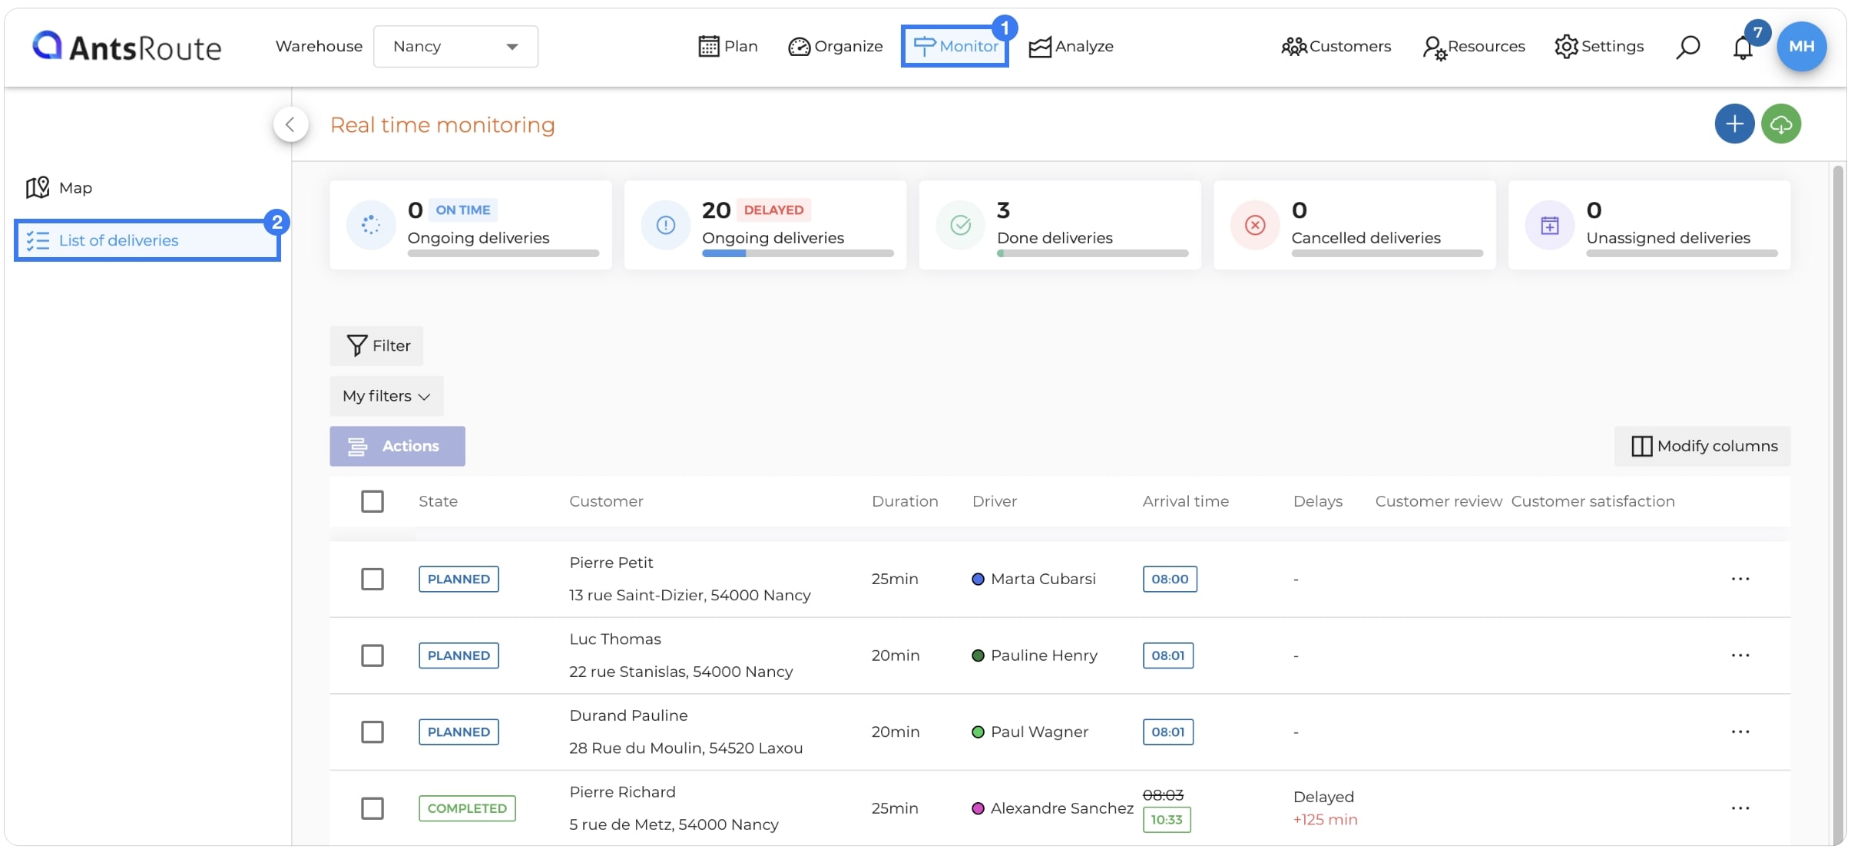Open row options for Pierre Petit delivery

pos(1740,579)
